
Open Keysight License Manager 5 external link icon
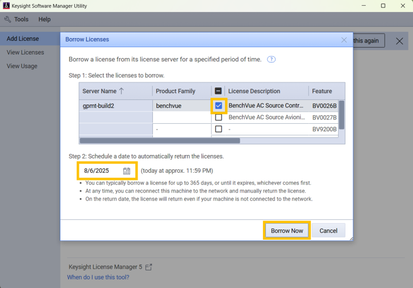click(x=148, y=267)
